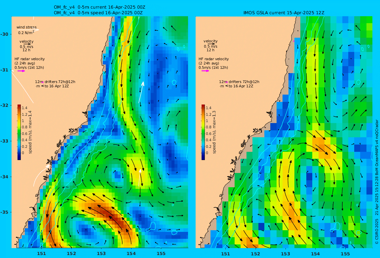Viewport: 380px width, 258px height.
Task: Click latitude label -30 on the left axis
Action: [x=4, y=34]
